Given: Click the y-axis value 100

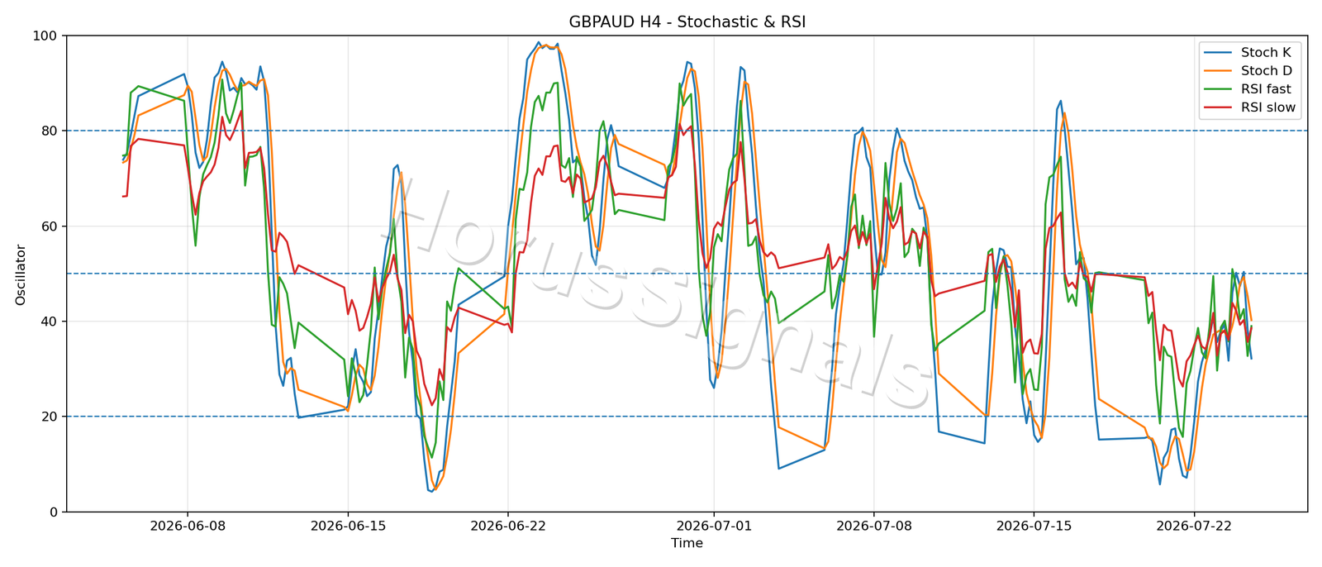Looking at the screenshot, I should pos(45,36).
